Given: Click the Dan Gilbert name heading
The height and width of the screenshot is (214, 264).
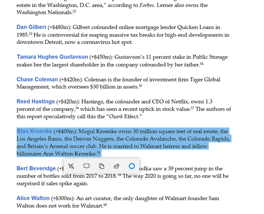Looking at the screenshot, I should [31, 27].
